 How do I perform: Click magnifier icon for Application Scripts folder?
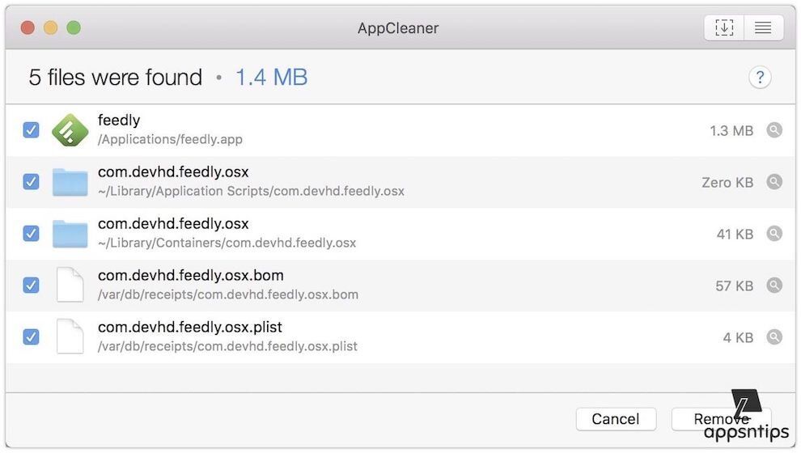774,182
